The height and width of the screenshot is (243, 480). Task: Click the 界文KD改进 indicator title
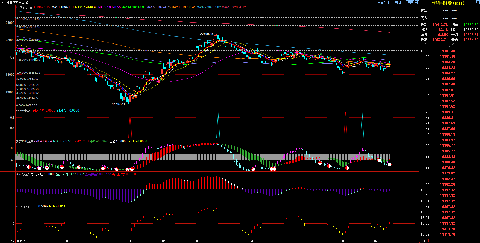coord(24,141)
